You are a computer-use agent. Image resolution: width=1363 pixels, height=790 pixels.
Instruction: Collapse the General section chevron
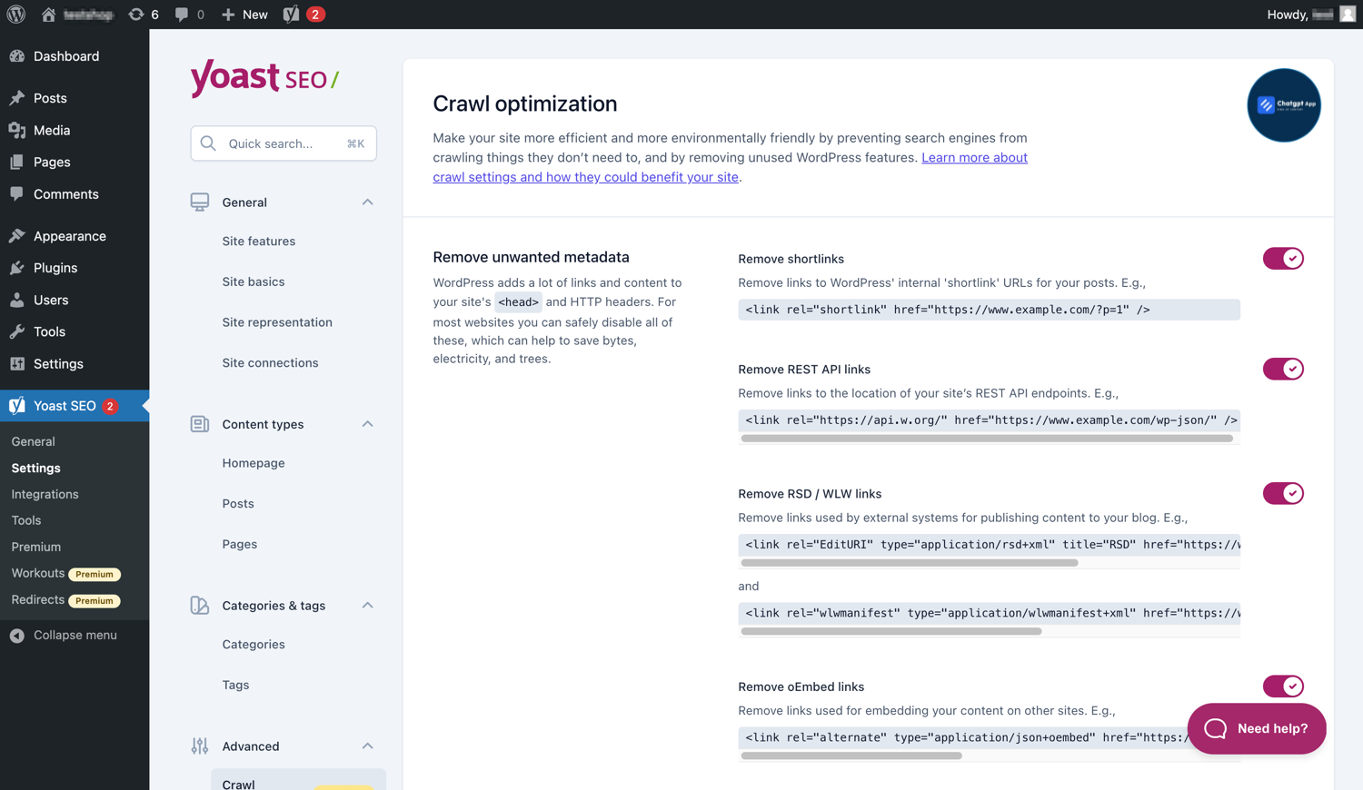pos(367,202)
